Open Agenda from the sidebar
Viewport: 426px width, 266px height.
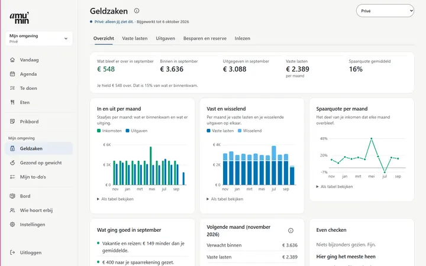(39, 74)
